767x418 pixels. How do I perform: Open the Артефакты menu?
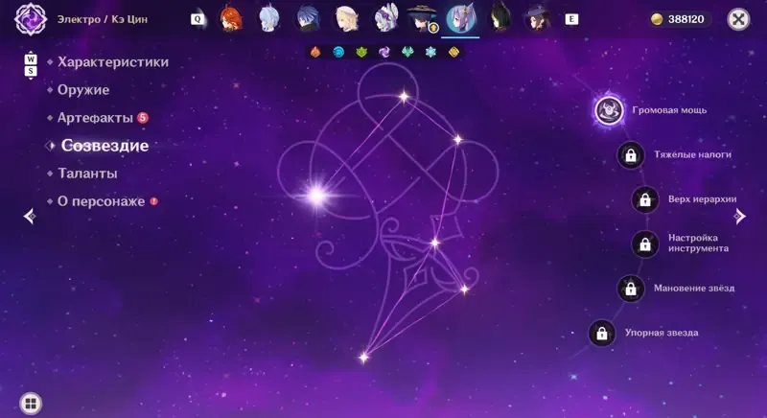pos(95,118)
